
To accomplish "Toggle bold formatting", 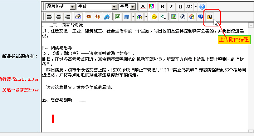I will point(162,7).
